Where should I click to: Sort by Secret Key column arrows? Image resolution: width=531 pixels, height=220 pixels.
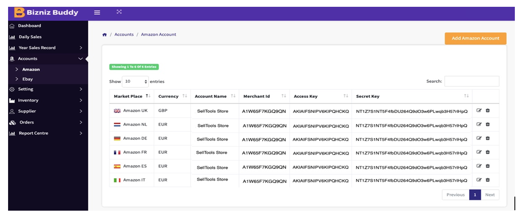pos(466,96)
